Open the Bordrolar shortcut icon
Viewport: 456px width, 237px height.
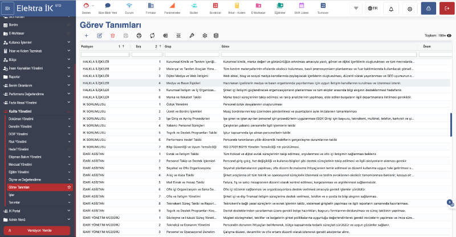(215, 8)
